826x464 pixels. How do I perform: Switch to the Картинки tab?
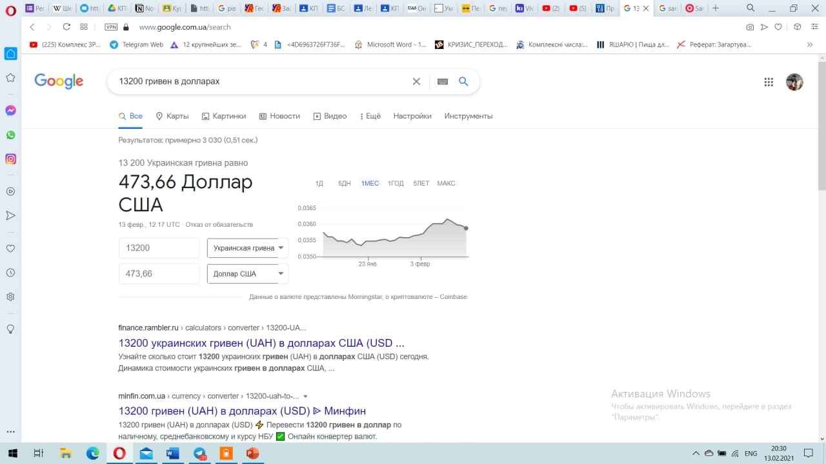[x=224, y=116]
